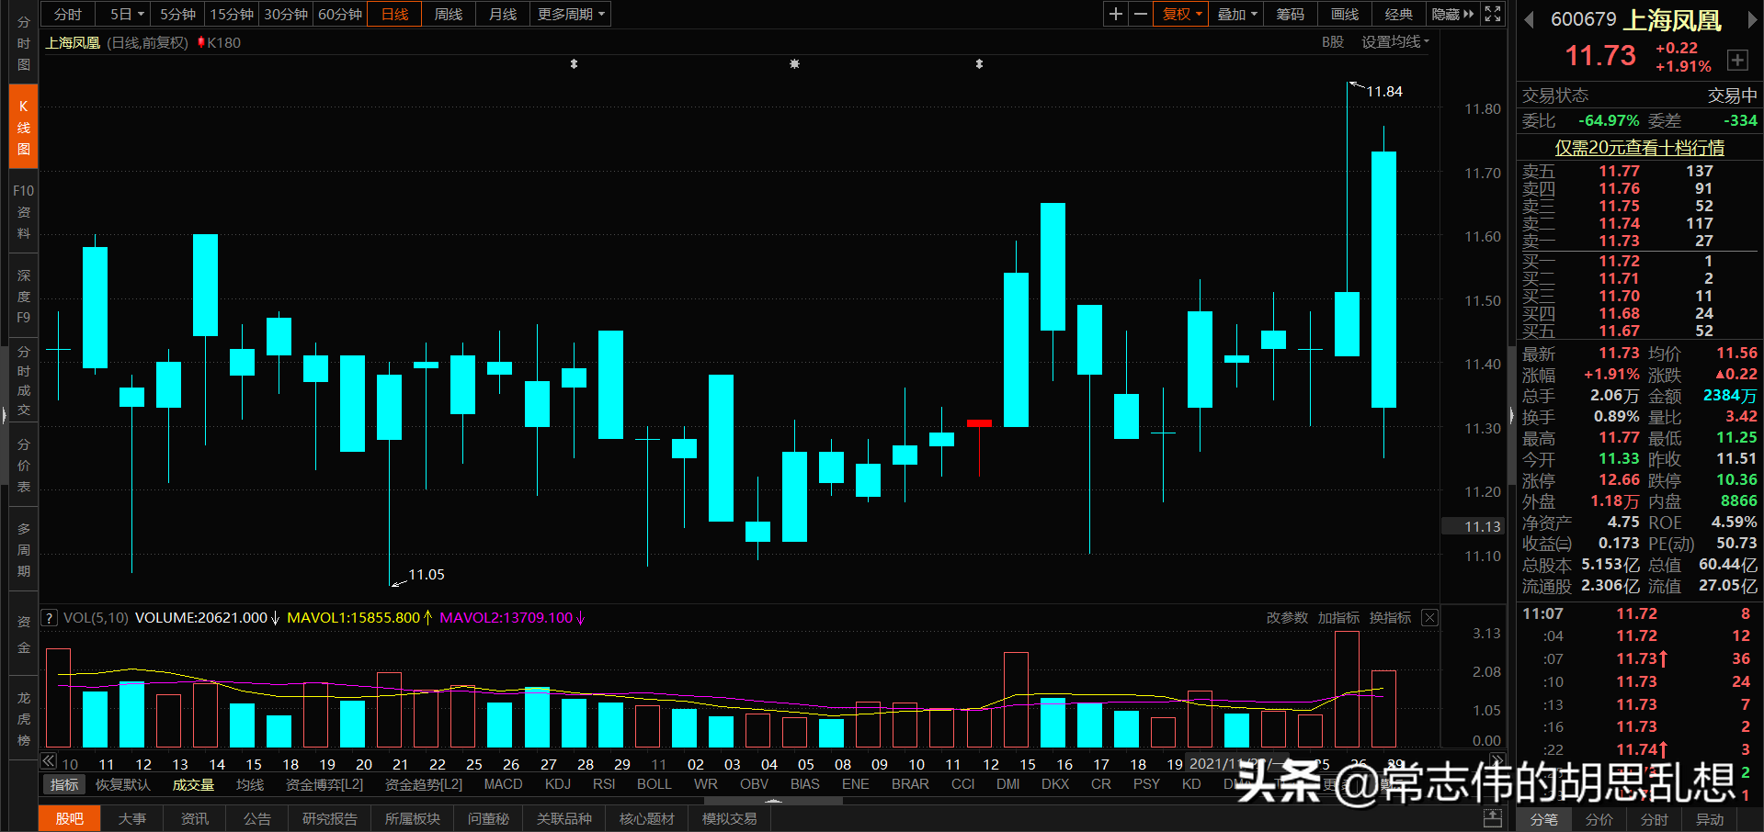The width and height of the screenshot is (1764, 832).
Task: Open the 设置均线 moving-average dropdown
Action: 1394,41
